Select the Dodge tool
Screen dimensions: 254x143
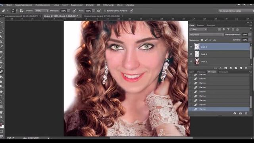pos(1,87)
